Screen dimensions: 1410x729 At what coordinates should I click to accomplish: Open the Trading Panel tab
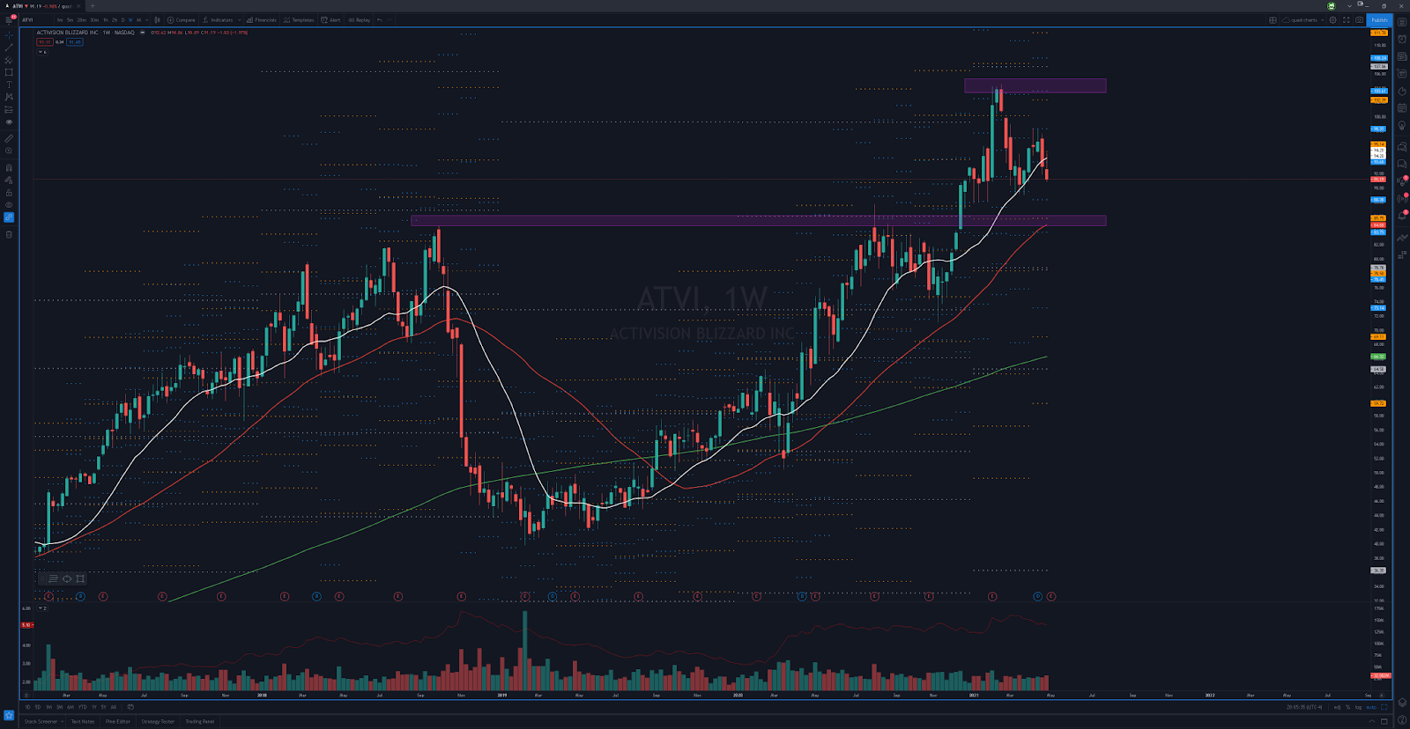coord(199,721)
